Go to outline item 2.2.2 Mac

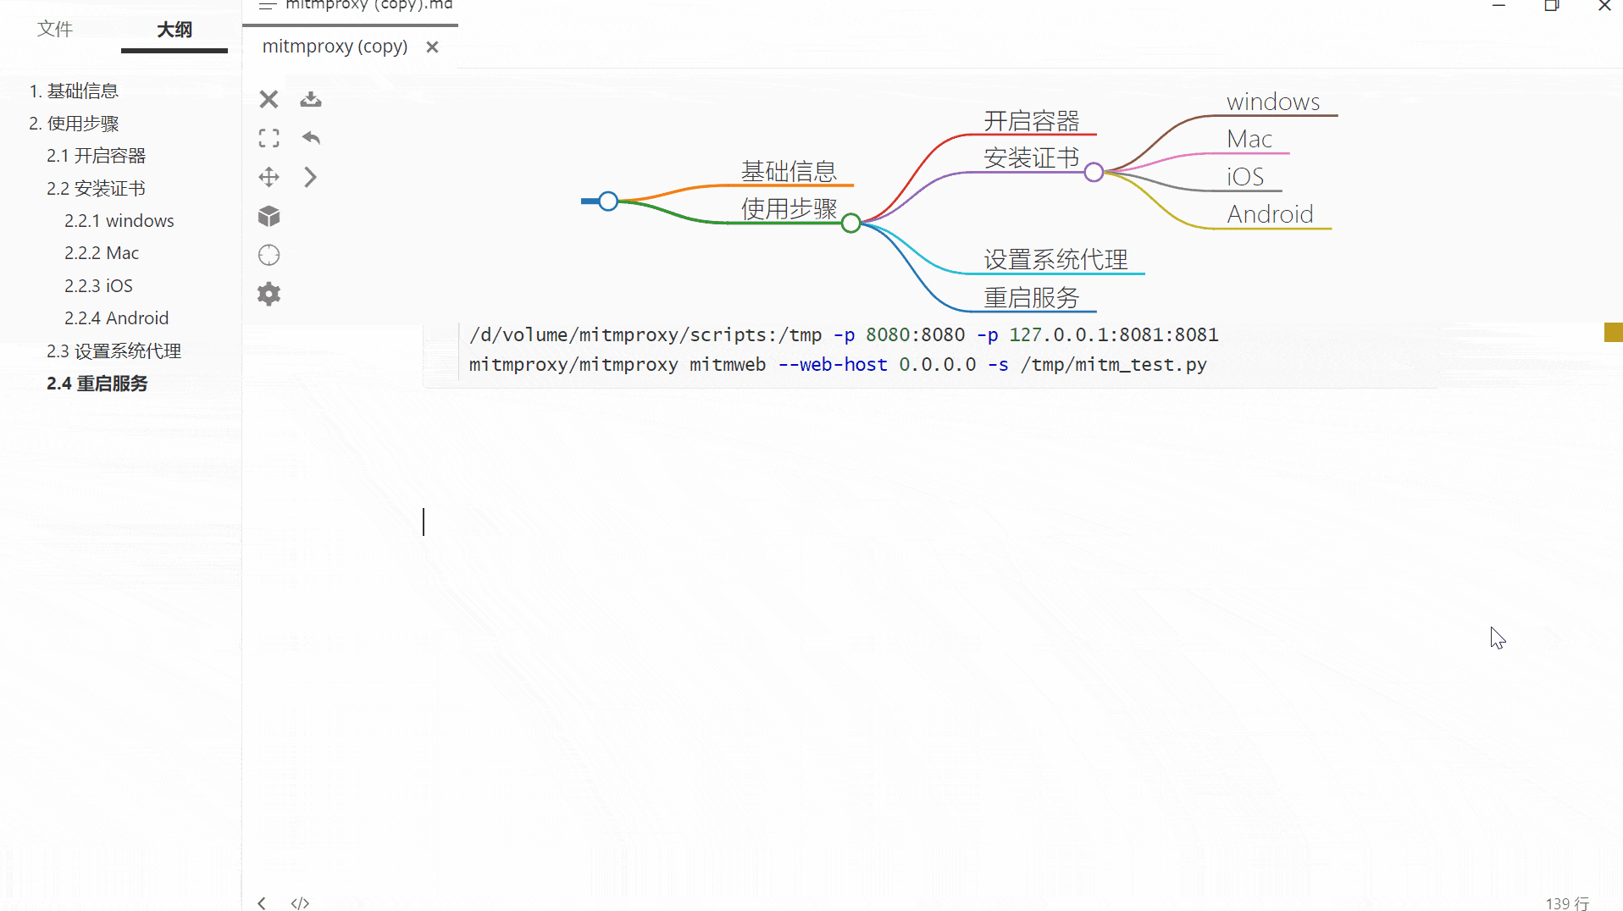click(101, 253)
